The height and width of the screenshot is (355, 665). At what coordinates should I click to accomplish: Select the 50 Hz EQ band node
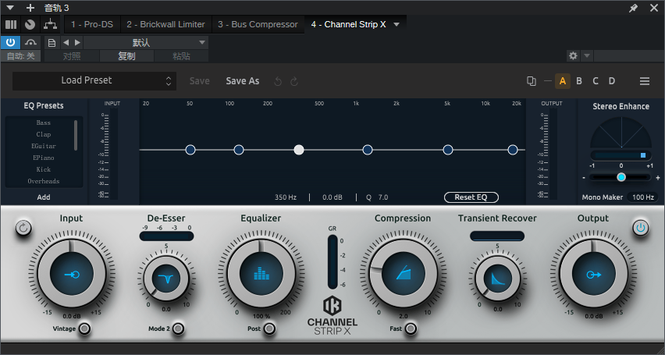coord(190,150)
